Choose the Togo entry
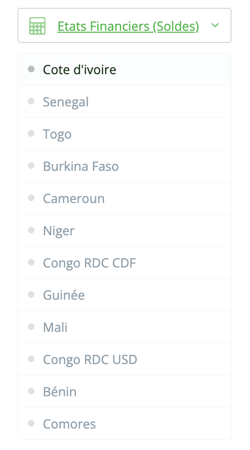Viewport: 250px width, 450px height. click(125, 134)
